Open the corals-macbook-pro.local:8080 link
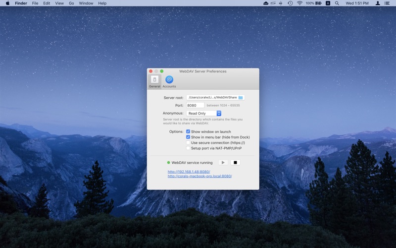This screenshot has width=396, height=248. [x=200, y=176]
